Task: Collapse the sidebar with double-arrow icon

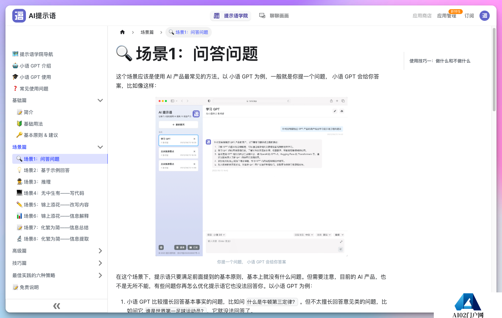Action: pos(57,306)
